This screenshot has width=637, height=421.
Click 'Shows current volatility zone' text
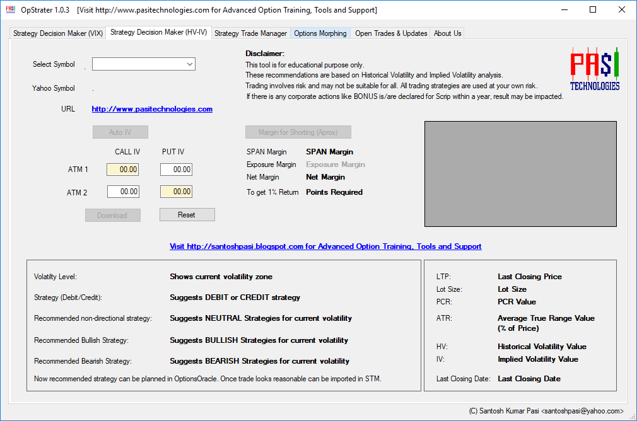point(221,277)
